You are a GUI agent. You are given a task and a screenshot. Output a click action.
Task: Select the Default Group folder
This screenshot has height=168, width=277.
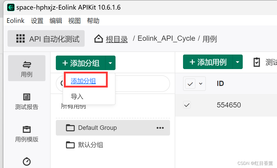pos(113,128)
